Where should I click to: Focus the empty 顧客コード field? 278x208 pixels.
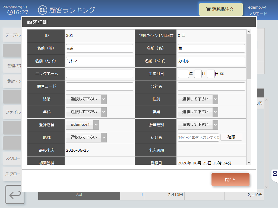(x=99, y=86)
